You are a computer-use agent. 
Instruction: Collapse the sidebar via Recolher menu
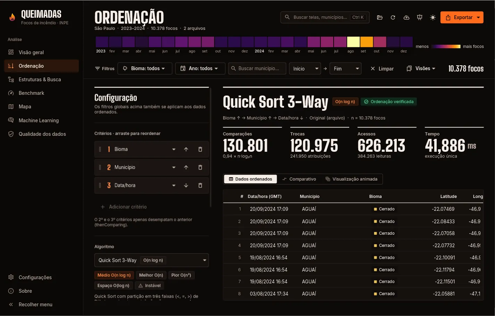click(x=41, y=305)
